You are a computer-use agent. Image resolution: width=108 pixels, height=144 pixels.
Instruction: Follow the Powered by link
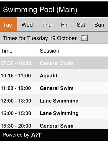point(22,135)
